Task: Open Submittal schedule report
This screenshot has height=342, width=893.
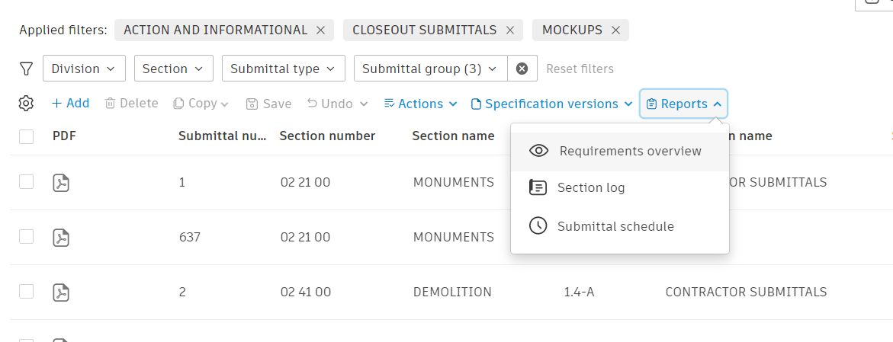Action: click(615, 226)
